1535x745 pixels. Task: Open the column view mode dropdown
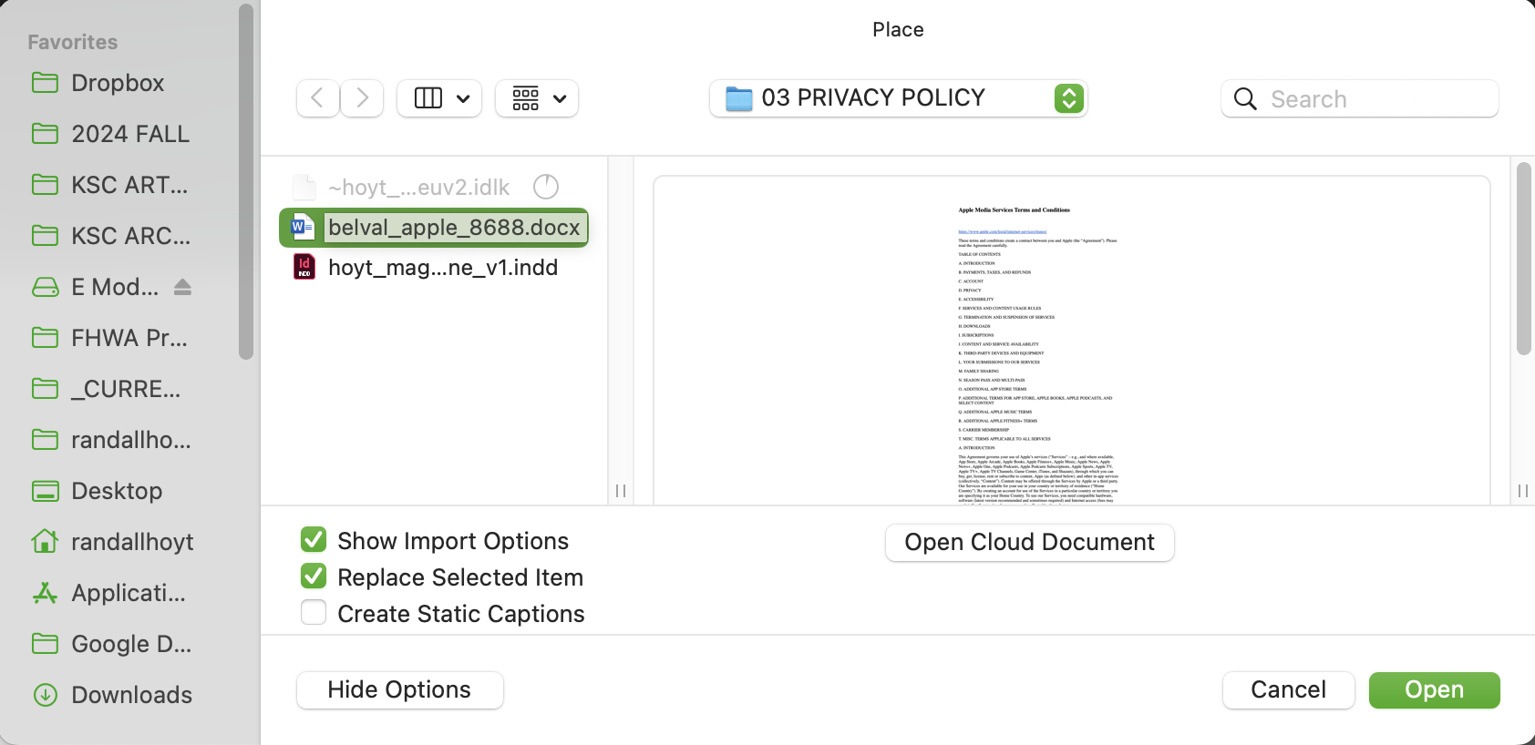(x=441, y=98)
